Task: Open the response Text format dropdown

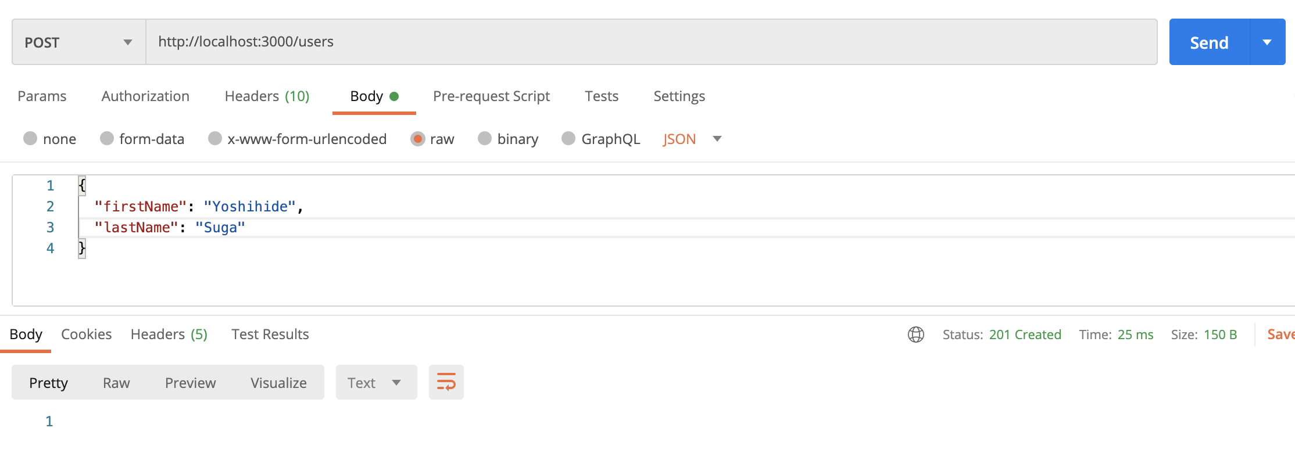Action: [375, 383]
